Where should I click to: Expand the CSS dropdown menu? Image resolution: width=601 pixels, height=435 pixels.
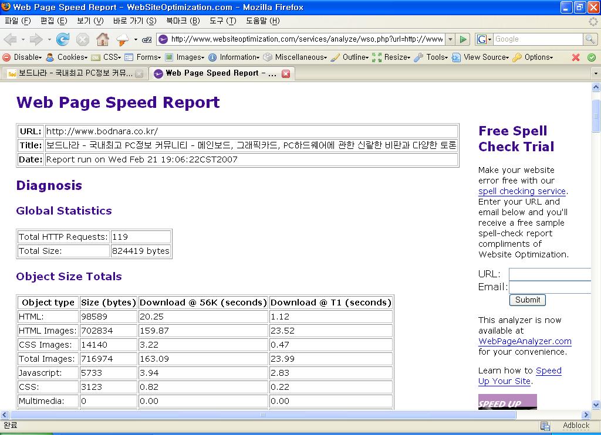click(x=106, y=57)
